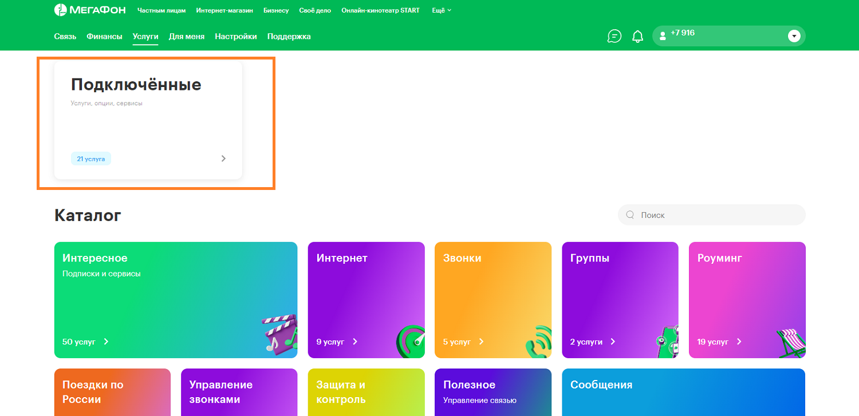Click the search magnifier icon
859x416 pixels.
pos(630,215)
